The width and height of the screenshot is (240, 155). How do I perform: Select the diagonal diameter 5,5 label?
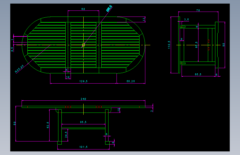pos(109,8)
